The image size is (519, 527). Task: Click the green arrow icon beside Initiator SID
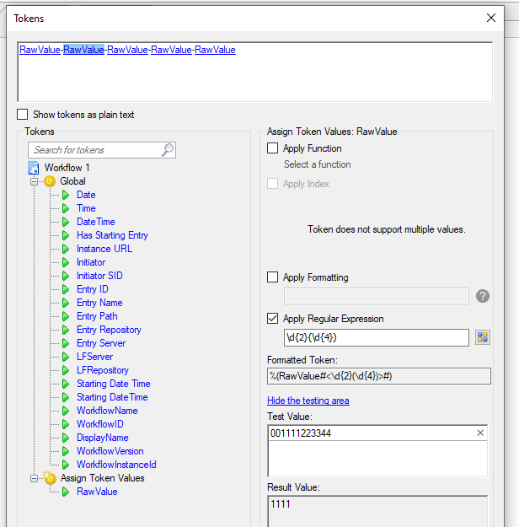click(66, 276)
